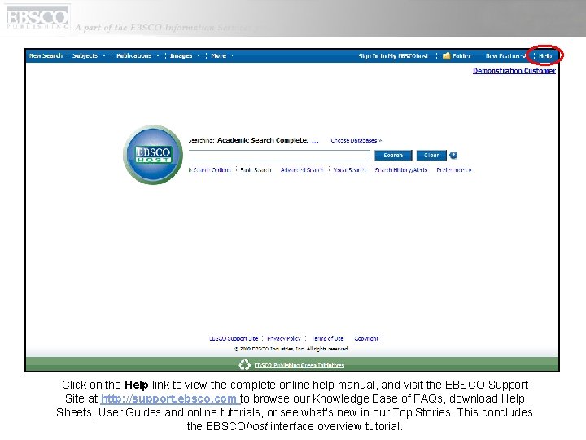Open the Copyright footer link

click(x=366, y=338)
